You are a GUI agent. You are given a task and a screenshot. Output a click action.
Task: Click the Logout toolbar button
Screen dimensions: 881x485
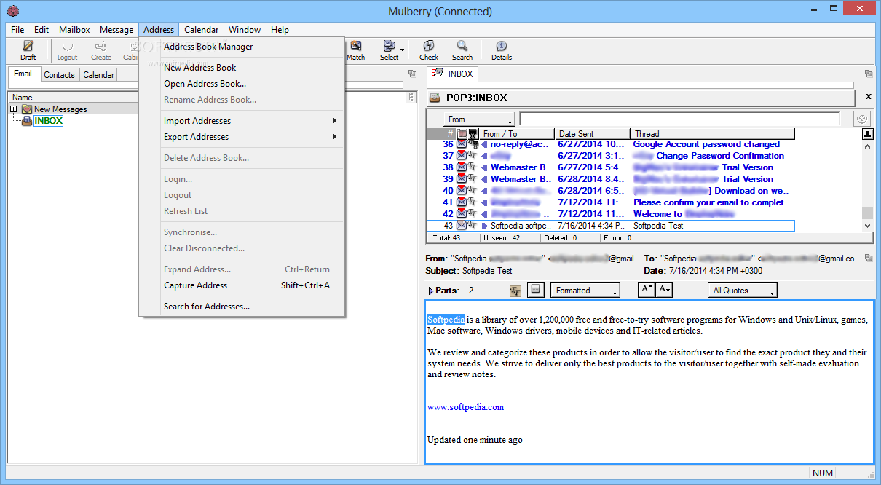click(x=68, y=50)
